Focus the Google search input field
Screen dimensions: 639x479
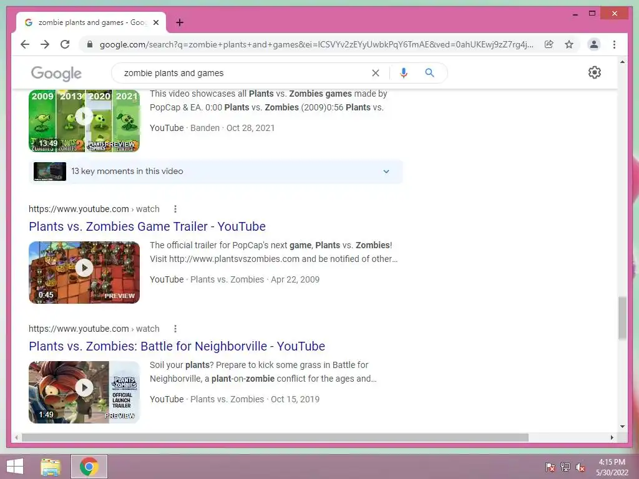pos(245,73)
